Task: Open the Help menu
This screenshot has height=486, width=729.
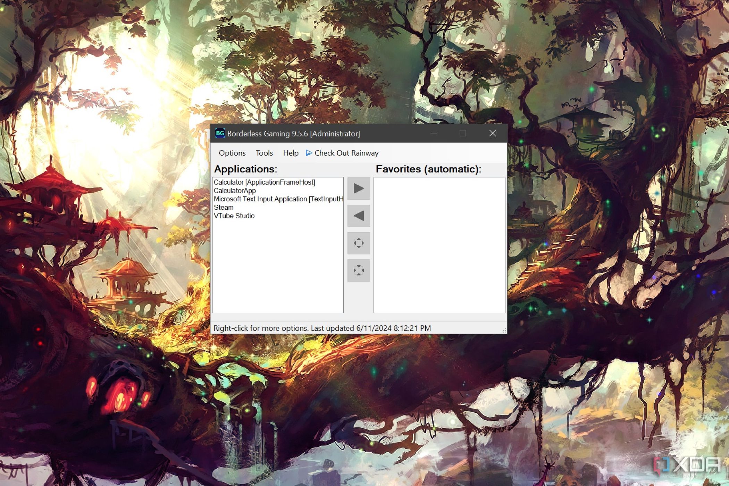Action: 291,153
